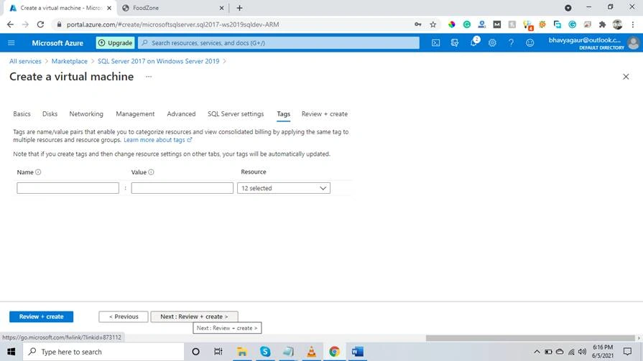This screenshot has height=361, width=643.
Task: Open File Explorer in the taskbar
Action: pos(242,352)
